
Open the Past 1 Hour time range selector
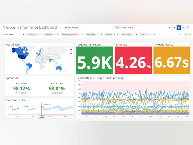(142, 28)
